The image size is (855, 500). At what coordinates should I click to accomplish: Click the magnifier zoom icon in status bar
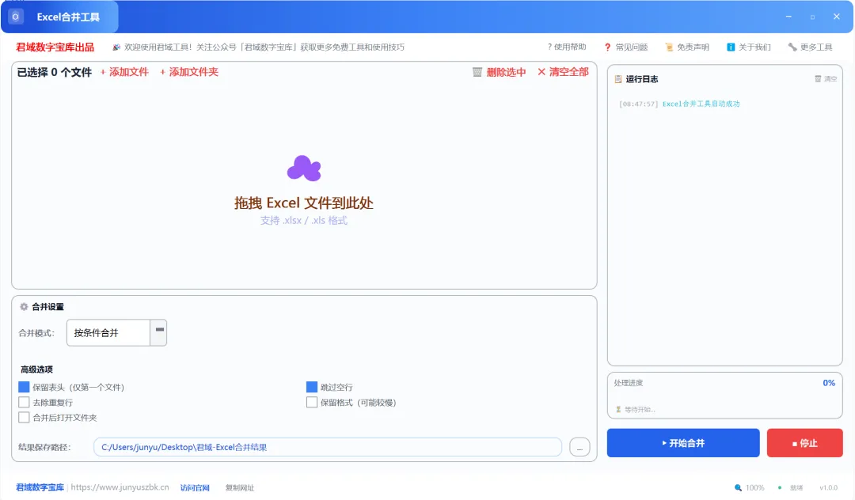pyautogui.click(x=739, y=488)
